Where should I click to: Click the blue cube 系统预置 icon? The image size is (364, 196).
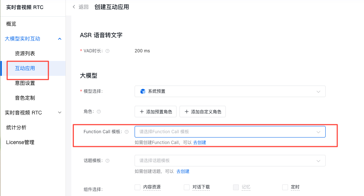click(x=143, y=91)
